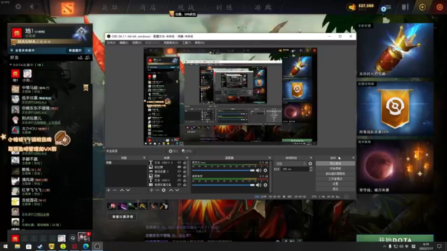Image resolution: width=447 pixels, height=251 pixels.
Task: Pop out the controls dock panel
Action: (353, 158)
